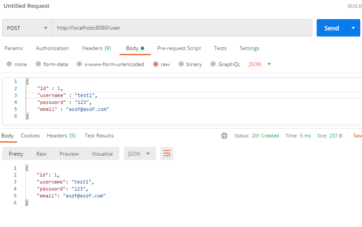Click the Save response link
The width and height of the screenshot is (362, 227).
tap(358, 136)
